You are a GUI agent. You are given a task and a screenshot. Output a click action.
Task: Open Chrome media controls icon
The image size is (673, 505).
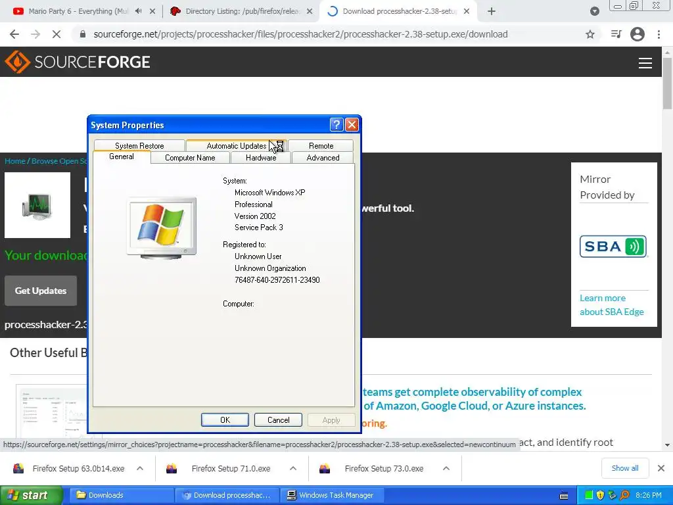point(616,34)
